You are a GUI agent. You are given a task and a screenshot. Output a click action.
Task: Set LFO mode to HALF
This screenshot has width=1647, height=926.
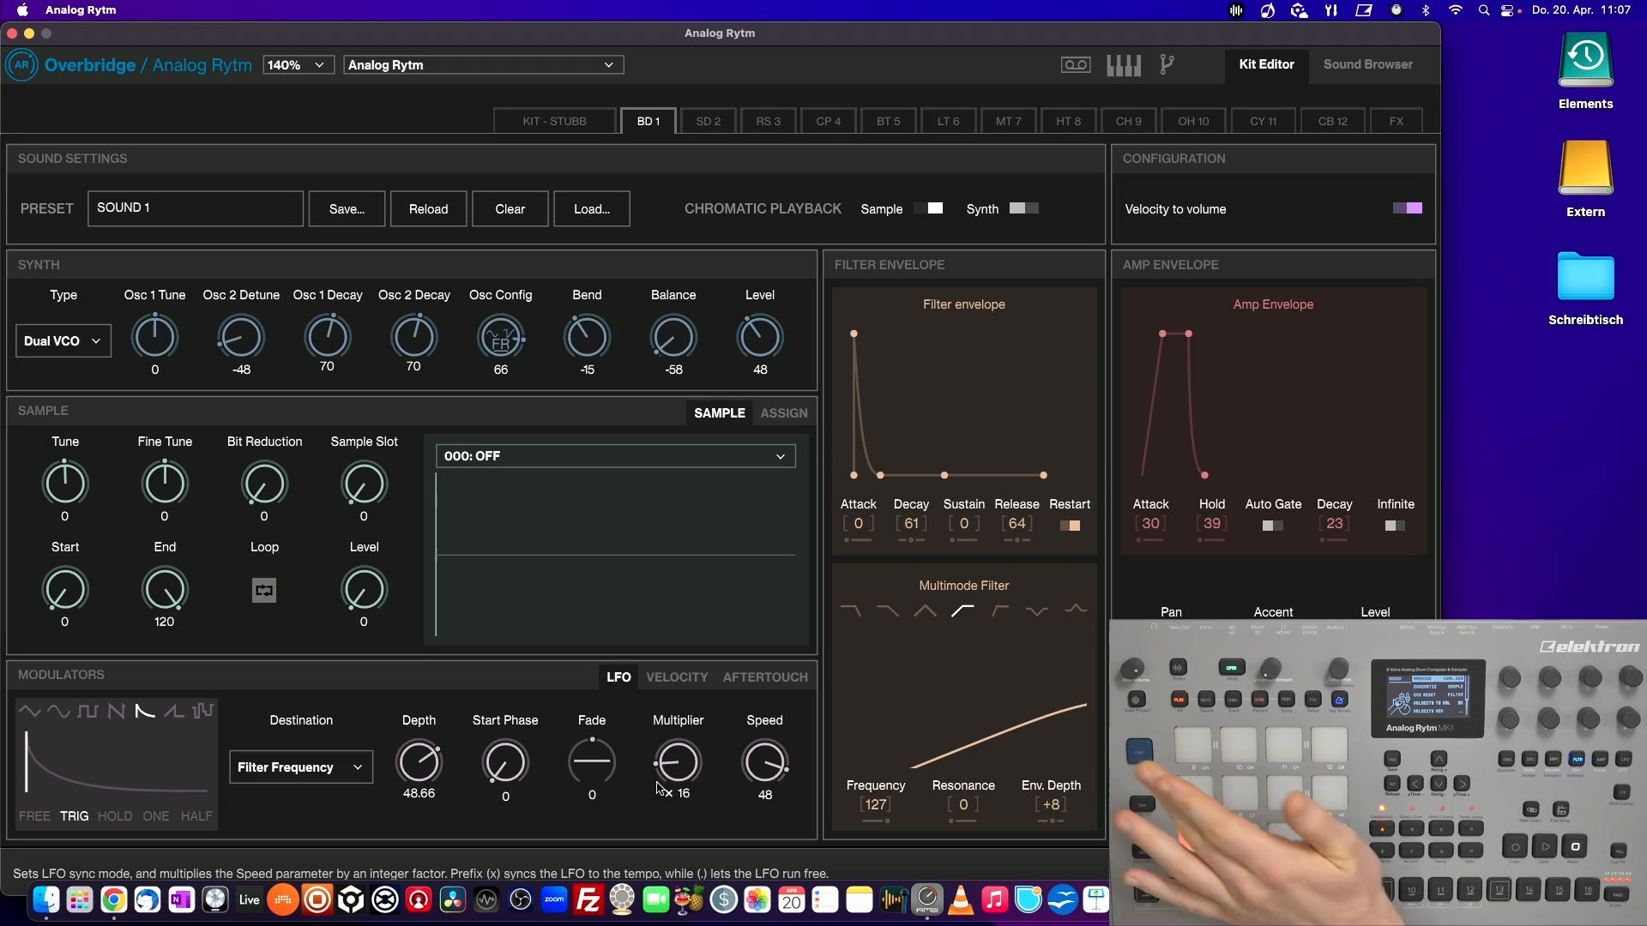(196, 816)
